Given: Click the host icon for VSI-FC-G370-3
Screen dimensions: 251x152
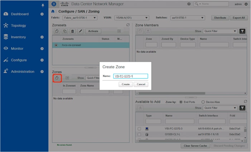Looking at the screenshot, I should click(147, 129).
